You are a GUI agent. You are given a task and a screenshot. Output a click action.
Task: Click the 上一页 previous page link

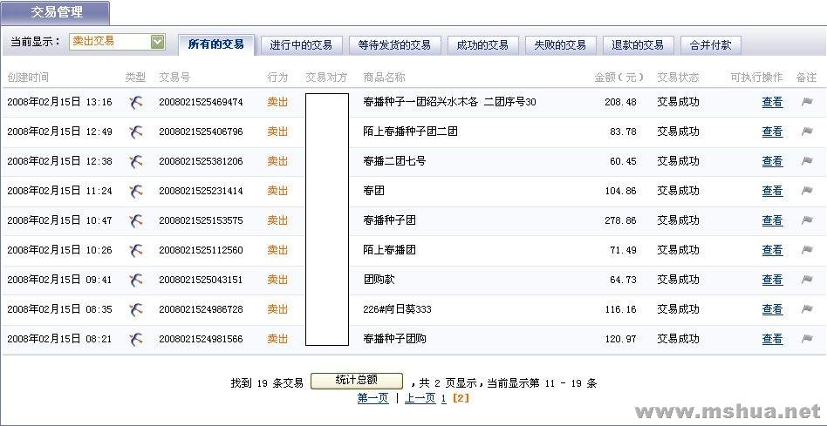click(420, 398)
